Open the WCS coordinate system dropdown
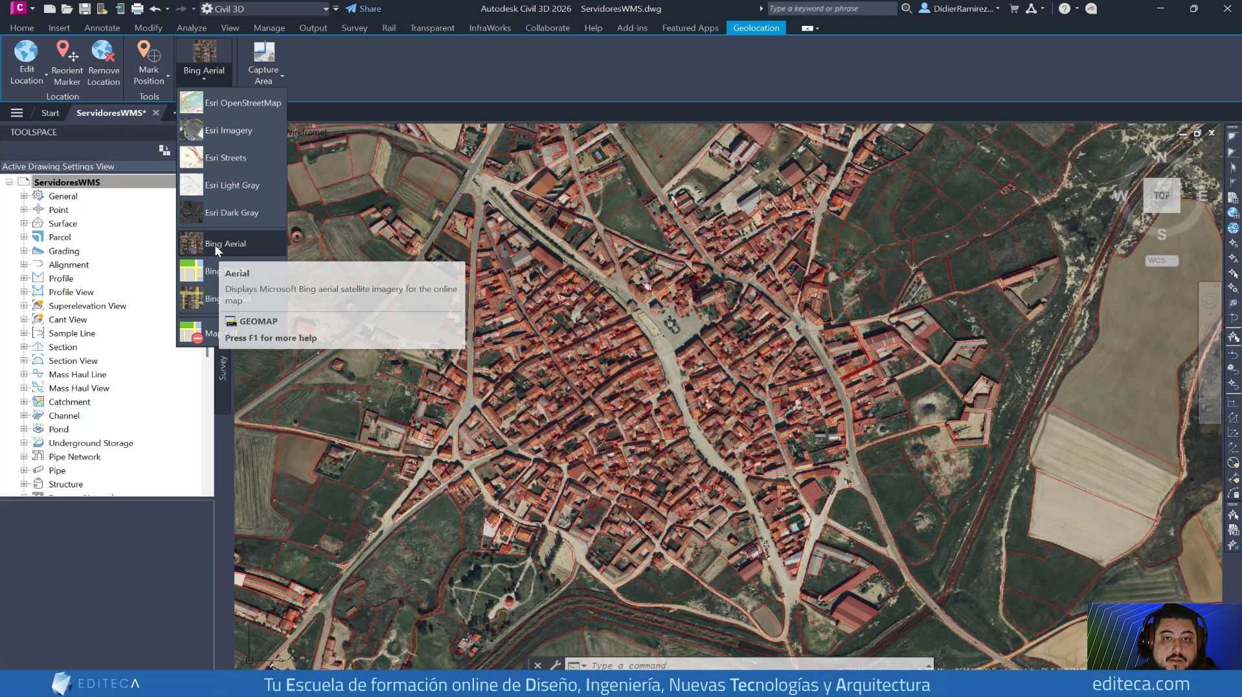 tap(1162, 260)
